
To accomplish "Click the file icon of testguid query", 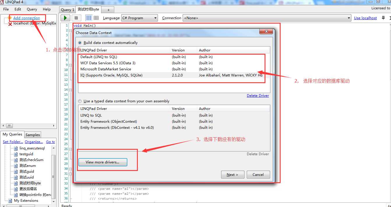I will [16, 154].
